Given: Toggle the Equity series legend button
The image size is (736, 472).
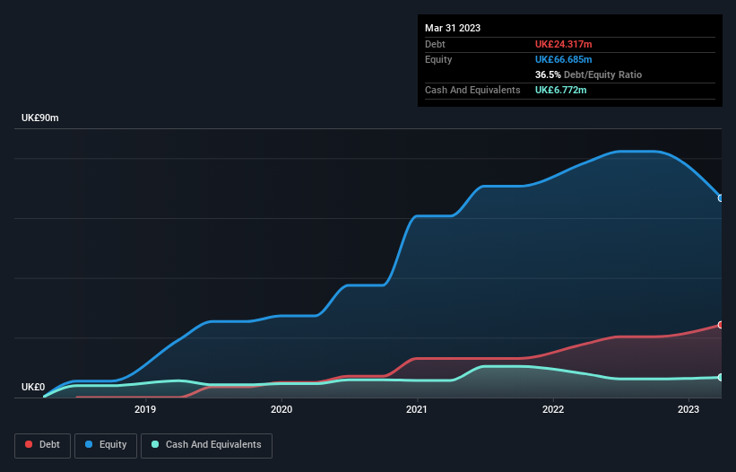Looking at the screenshot, I should click(x=106, y=445).
